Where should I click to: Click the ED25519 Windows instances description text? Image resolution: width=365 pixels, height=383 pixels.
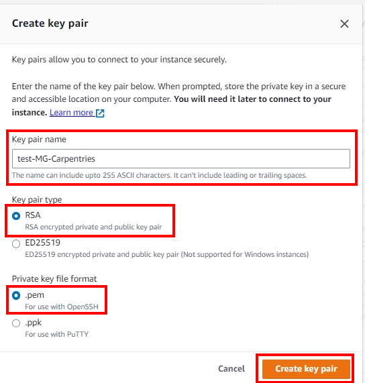pos(167,254)
